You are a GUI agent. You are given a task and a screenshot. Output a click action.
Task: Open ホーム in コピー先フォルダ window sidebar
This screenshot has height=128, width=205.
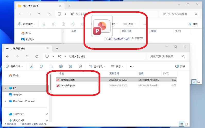26,33
